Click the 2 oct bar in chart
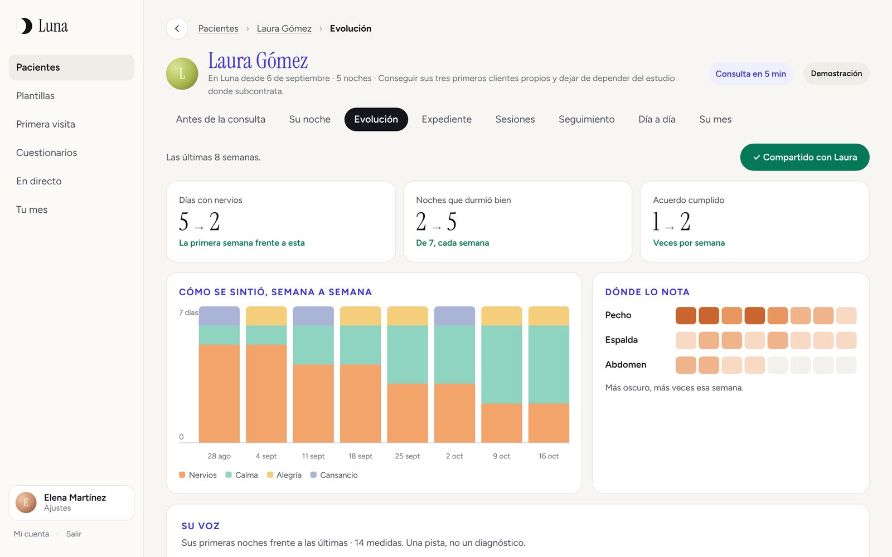Image resolution: width=892 pixels, height=557 pixels. pyautogui.click(x=454, y=374)
